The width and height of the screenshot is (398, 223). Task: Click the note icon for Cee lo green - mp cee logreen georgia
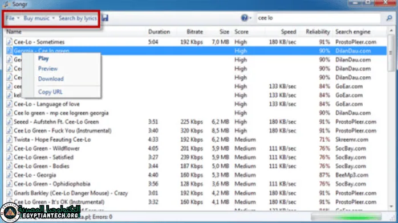(9, 113)
